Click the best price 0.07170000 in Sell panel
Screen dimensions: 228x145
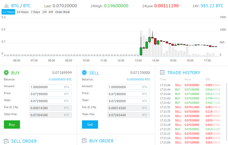point(140,73)
